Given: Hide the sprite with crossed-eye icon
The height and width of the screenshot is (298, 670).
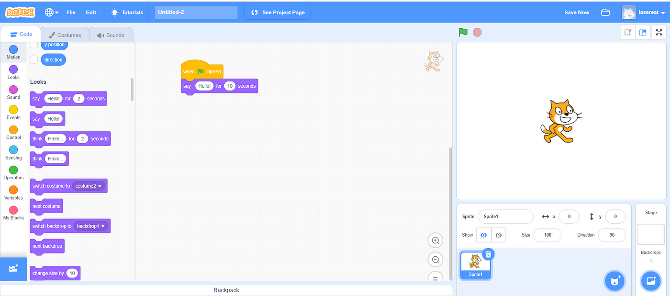Looking at the screenshot, I should coord(498,235).
